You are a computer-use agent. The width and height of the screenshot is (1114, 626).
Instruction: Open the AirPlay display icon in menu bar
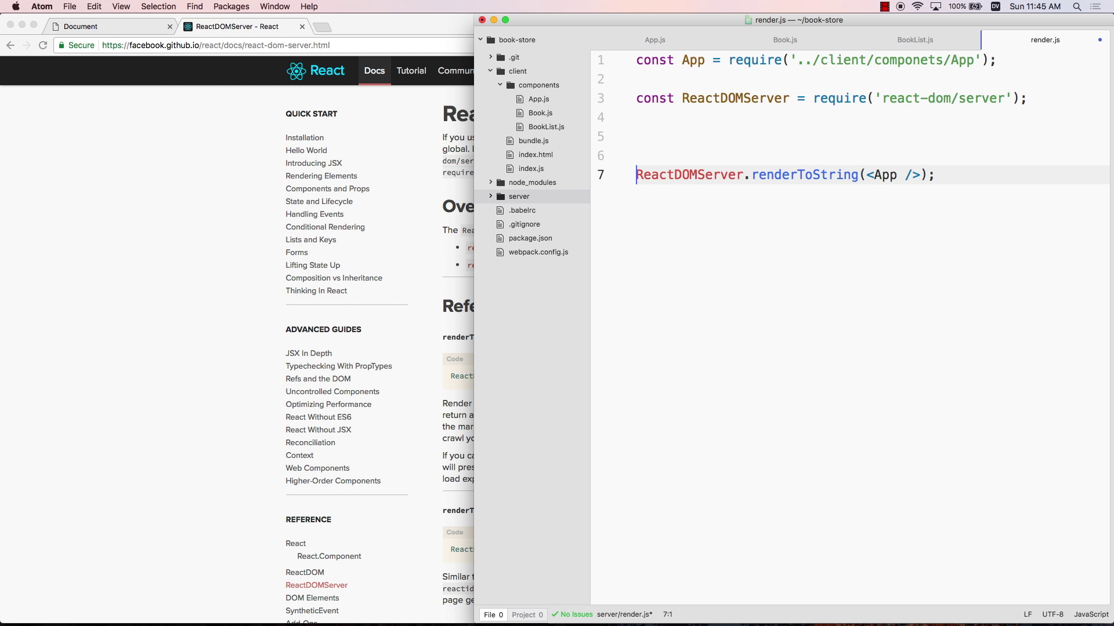click(x=936, y=6)
